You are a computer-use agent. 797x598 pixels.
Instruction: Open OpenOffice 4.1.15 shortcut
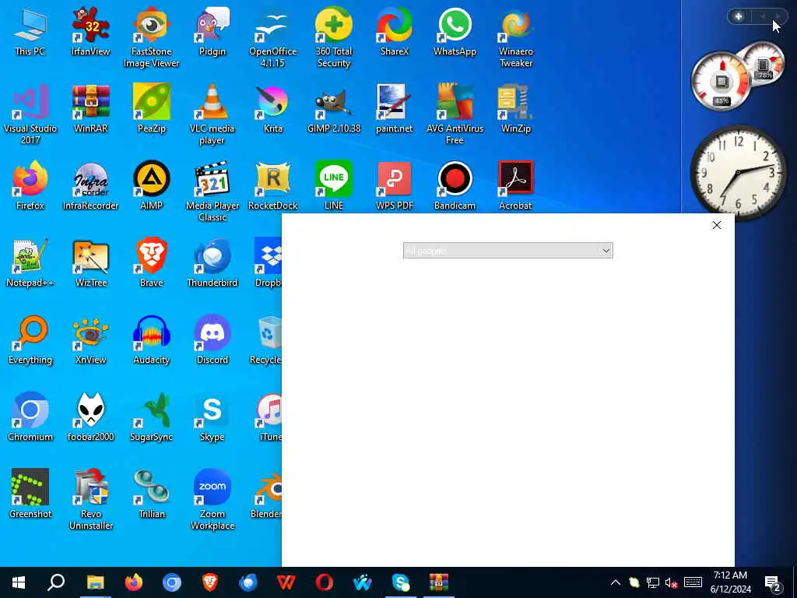(273, 37)
